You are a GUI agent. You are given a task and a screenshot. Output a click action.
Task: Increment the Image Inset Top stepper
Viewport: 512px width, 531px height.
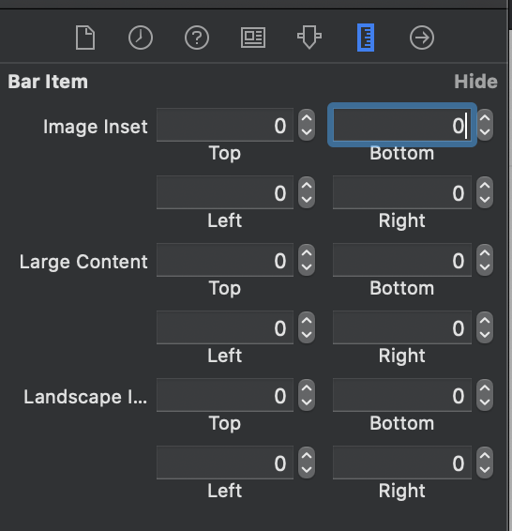pyautogui.click(x=307, y=118)
